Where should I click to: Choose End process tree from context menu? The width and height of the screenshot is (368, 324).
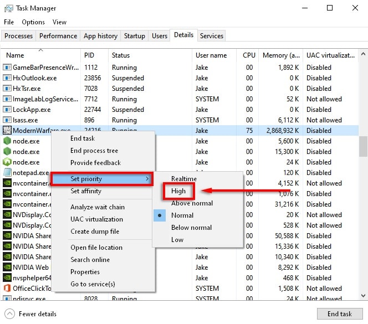point(94,151)
